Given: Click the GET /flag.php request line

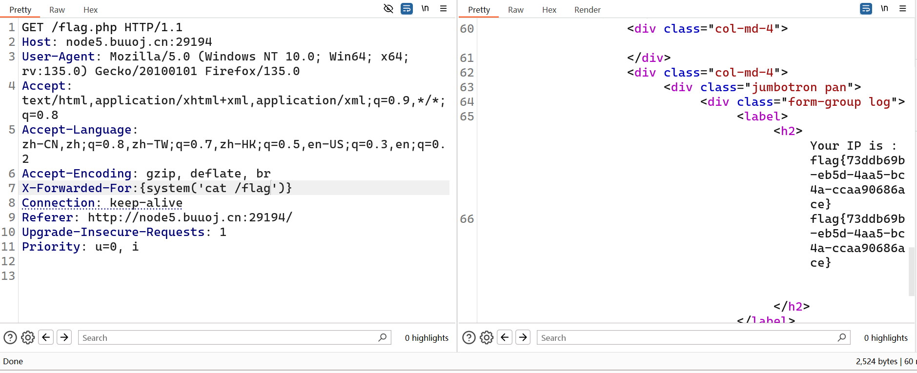Looking at the screenshot, I should coord(102,27).
